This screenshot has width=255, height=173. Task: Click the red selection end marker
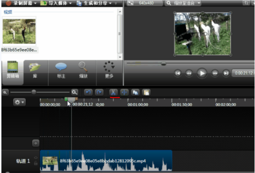[x=76, y=99]
